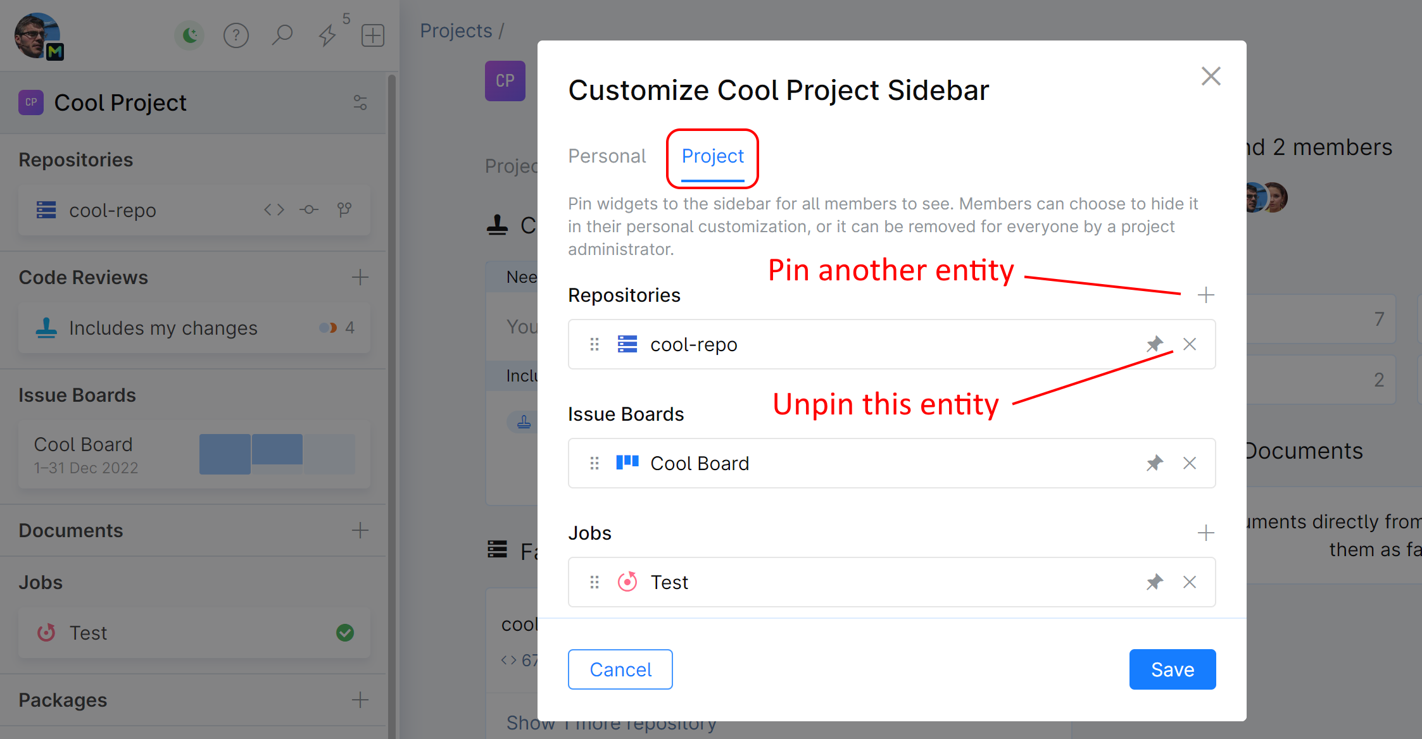Click Save to apply sidebar changes

point(1173,669)
